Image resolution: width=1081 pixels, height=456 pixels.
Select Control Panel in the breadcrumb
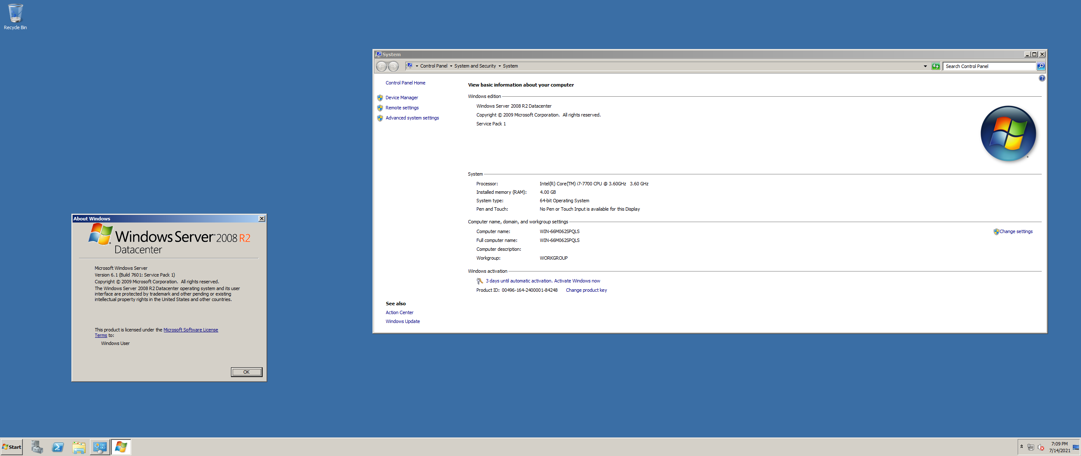pos(434,66)
